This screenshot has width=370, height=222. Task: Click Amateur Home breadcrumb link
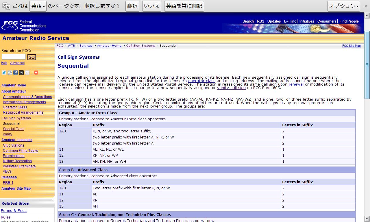(109, 46)
